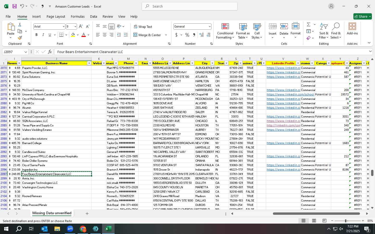Open the General number format dropdown
The width and height of the screenshot is (375, 234).
pos(209,27)
